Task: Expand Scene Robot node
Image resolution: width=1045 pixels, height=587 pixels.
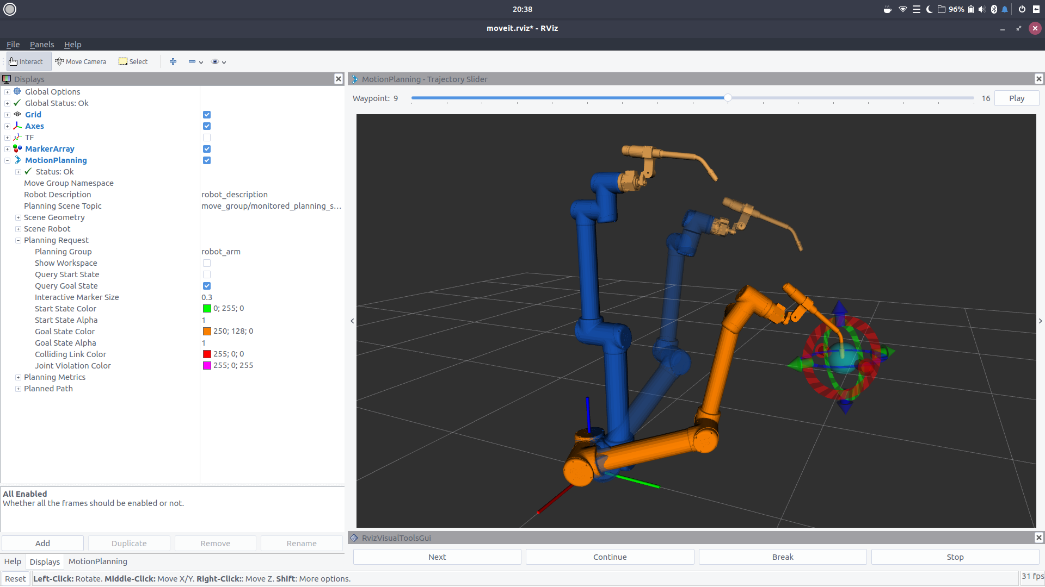Action: (x=18, y=229)
